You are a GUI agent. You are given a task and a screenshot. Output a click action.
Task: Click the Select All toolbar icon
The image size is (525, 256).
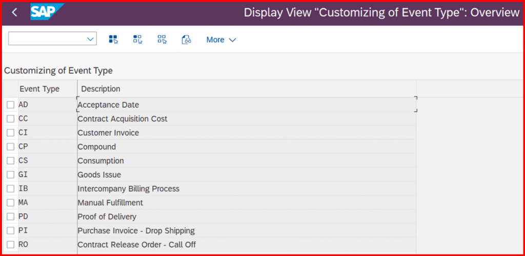click(x=113, y=39)
